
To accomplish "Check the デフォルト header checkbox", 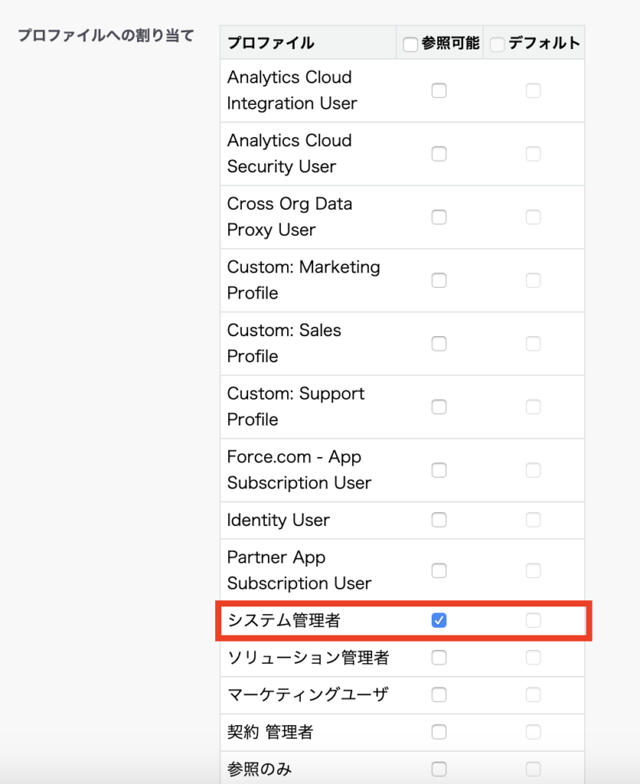I will pyautogui.click(x=497, y=44).
